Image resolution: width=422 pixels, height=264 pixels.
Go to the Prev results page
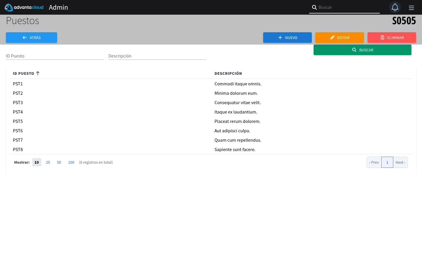(374, 162)
